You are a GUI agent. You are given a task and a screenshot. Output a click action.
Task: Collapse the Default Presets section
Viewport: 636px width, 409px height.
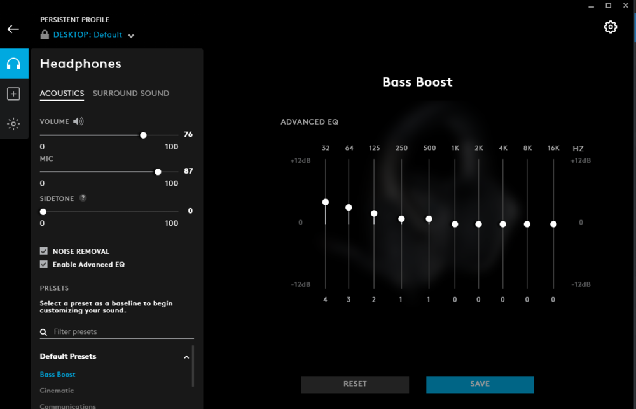point(186,357)
